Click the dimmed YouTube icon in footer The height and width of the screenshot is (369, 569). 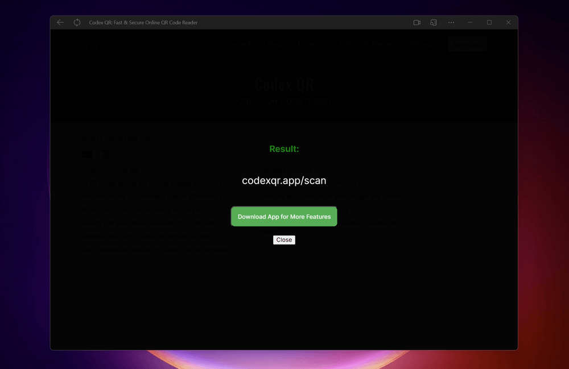point(87,155)
